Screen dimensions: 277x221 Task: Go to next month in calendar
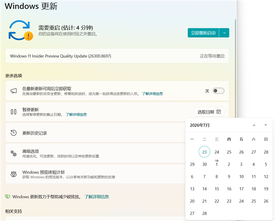coord(266,125)
